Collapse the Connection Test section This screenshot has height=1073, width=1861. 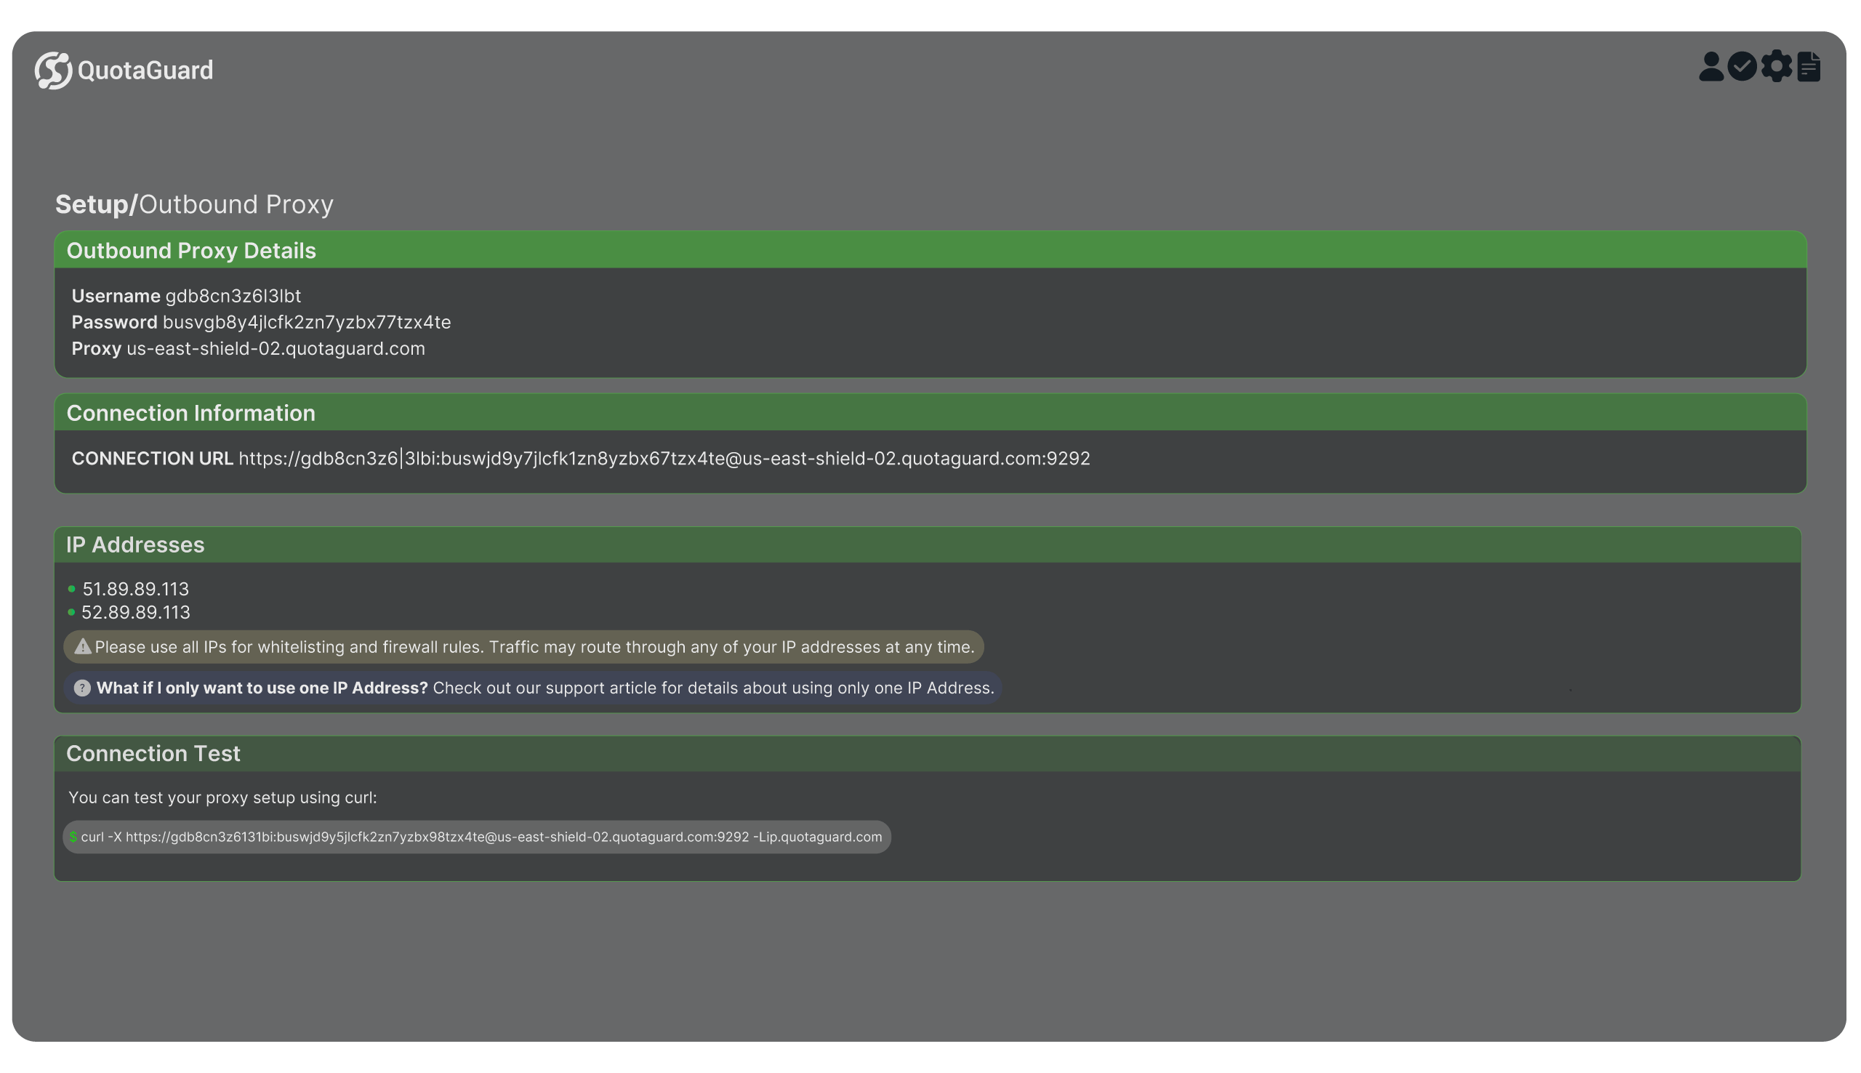[153, 753]
